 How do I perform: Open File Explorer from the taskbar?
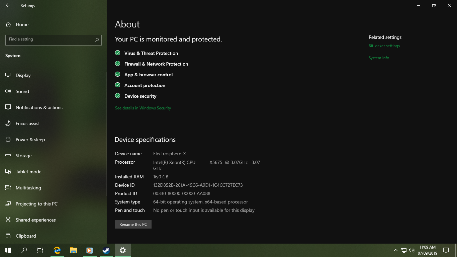[x=73, y=250]
